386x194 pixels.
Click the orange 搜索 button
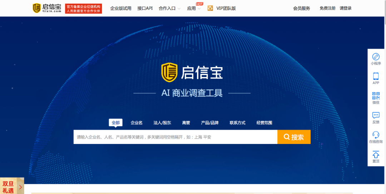pos(294,137)
